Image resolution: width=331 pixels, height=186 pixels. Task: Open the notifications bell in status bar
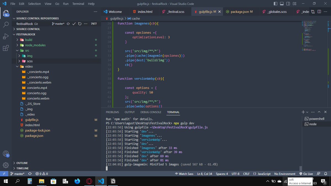326,174
